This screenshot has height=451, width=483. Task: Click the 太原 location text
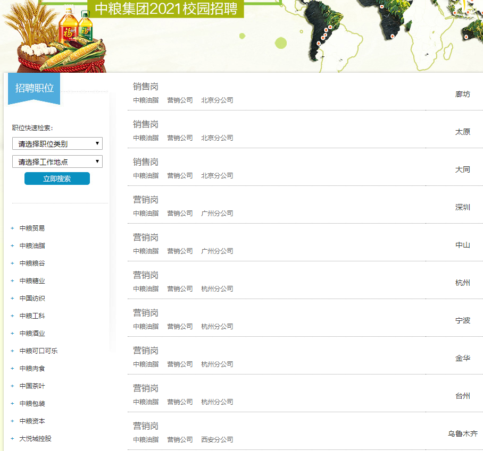tap(463, 132)
